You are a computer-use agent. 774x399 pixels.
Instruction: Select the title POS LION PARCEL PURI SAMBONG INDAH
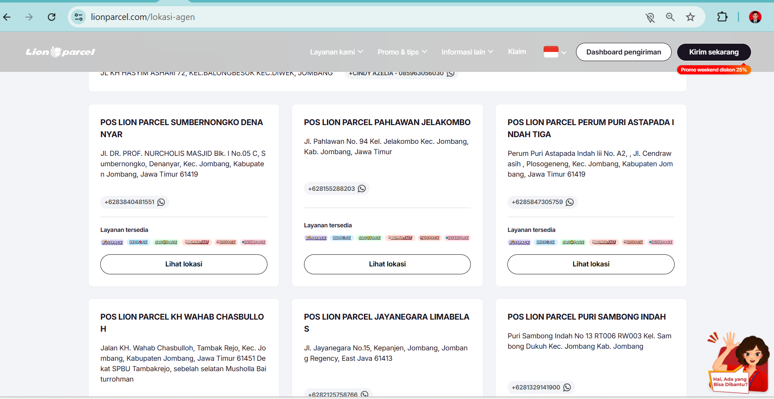click(586, 317)
